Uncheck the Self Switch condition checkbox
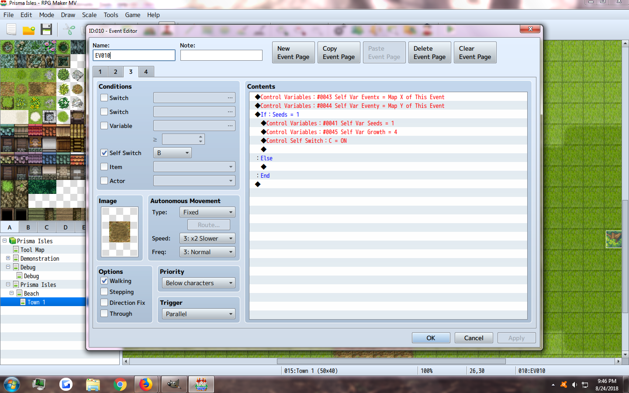This screenshot has width=629, height=393. [104, 153]
